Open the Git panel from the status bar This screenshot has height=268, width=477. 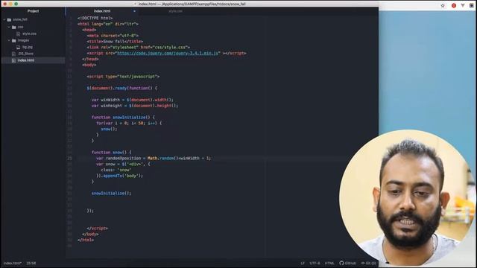pos(368,263)
